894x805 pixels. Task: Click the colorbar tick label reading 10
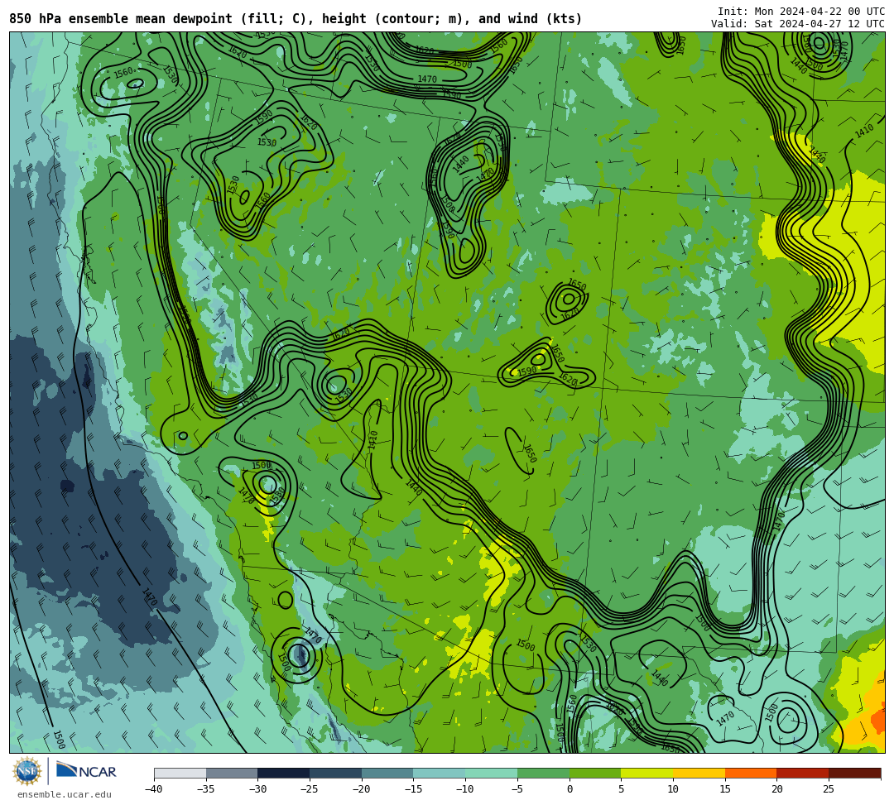(673, 789)
